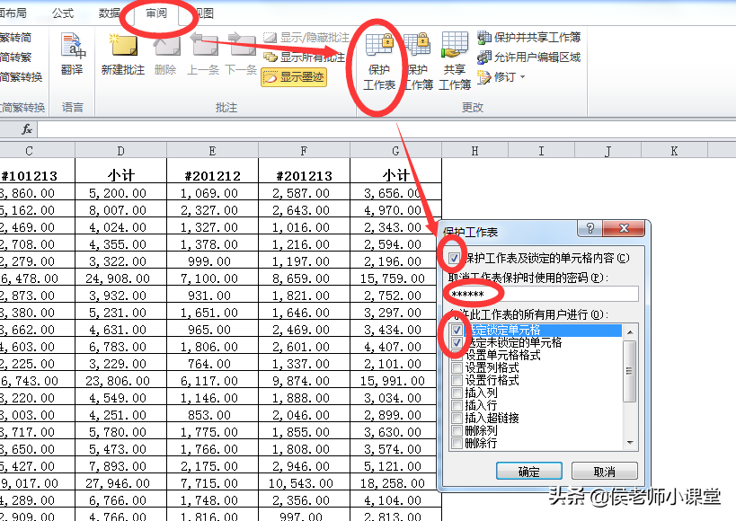This screenshot has width=736, height=521.
Task: Create a new comment (新建批注)
Action: 123,54
